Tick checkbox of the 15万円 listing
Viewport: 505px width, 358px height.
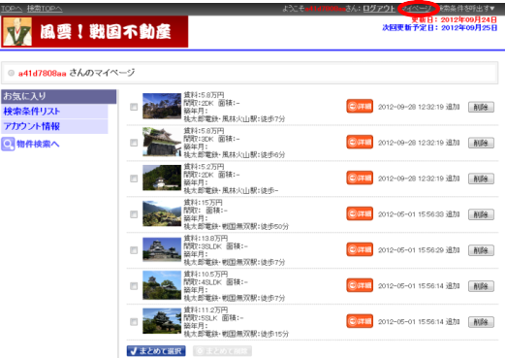tap(134, 214)
